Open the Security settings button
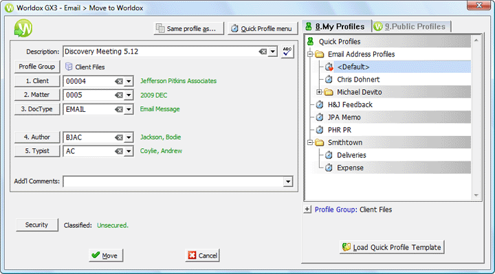495x274 pixels. [x=37, y=225]
